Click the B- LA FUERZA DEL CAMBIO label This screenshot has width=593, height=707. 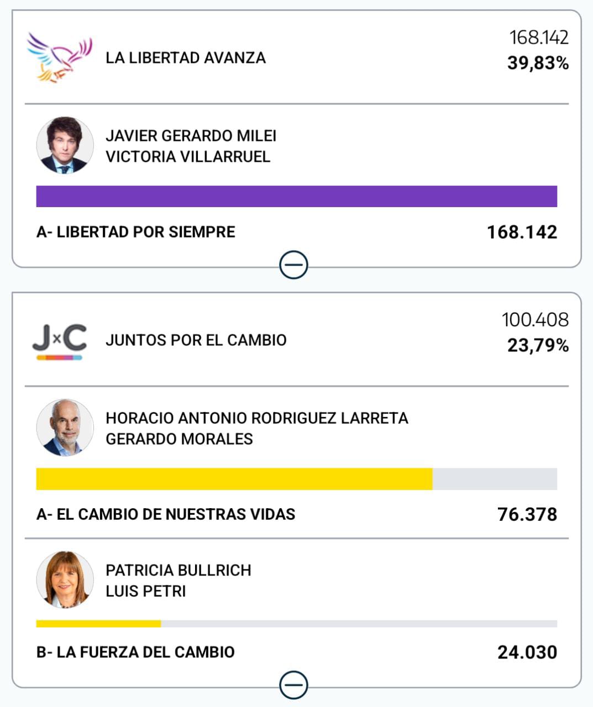coord(135,652)
